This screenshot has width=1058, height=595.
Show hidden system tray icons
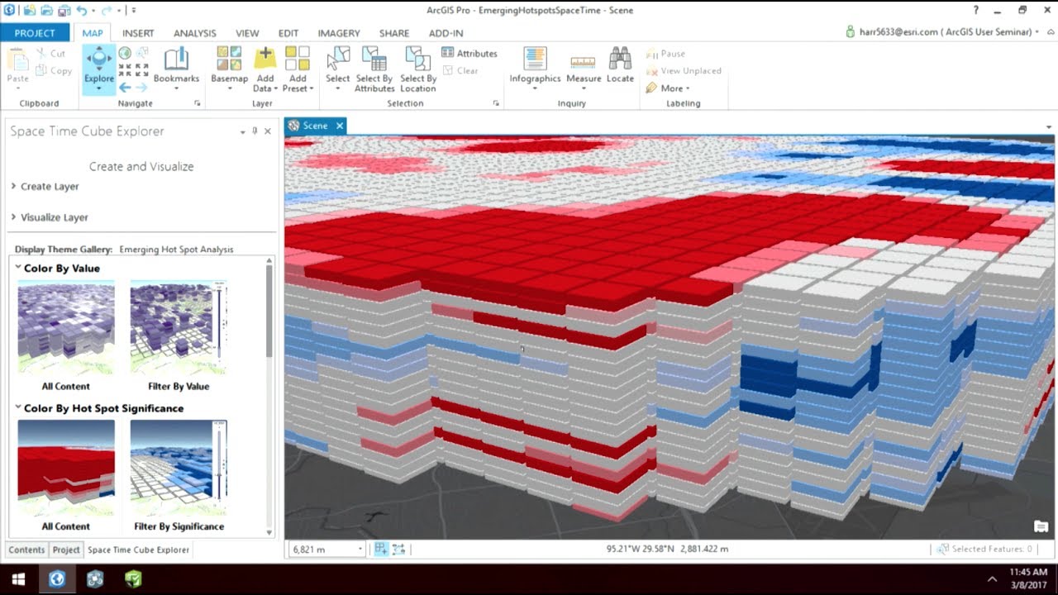click(992, 579)
